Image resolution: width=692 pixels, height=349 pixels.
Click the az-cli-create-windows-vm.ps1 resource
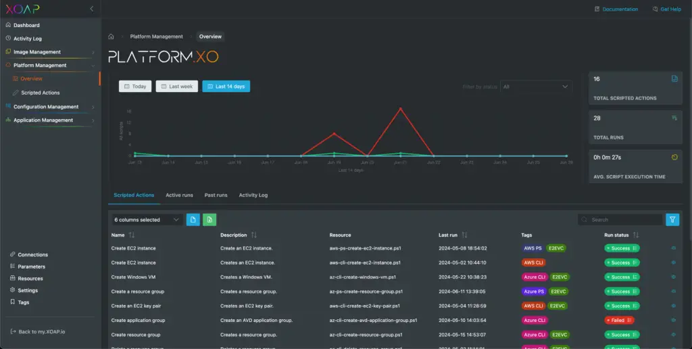click(x=363, y=277)
